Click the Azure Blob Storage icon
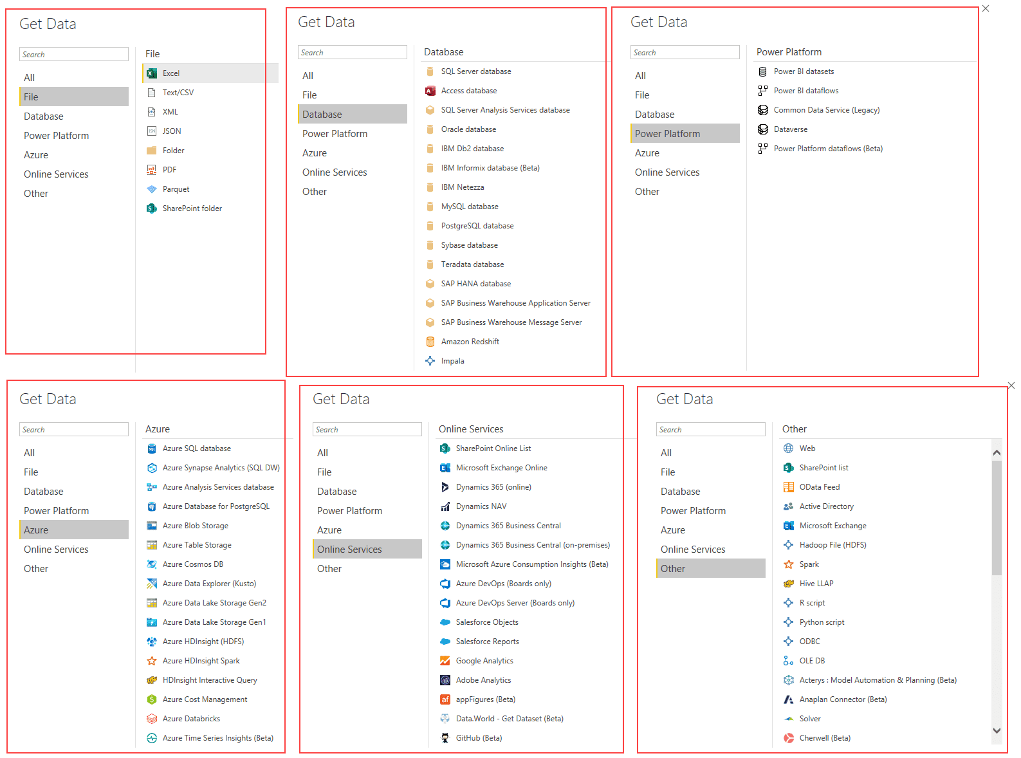The image size is (1021, 758). coord(152,526)
